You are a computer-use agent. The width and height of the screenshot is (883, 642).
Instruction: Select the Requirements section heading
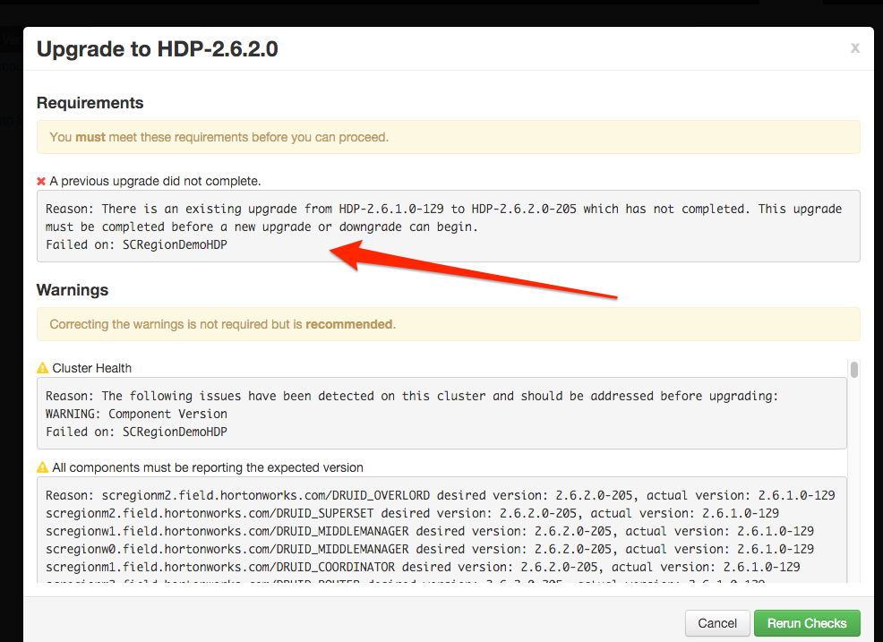pos(90,102)
